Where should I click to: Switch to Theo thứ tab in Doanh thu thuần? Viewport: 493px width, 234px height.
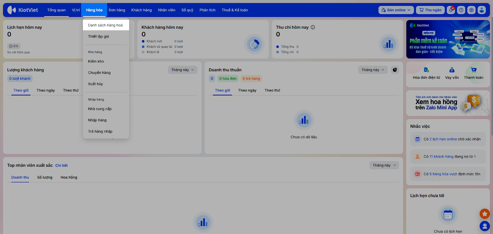272,90
